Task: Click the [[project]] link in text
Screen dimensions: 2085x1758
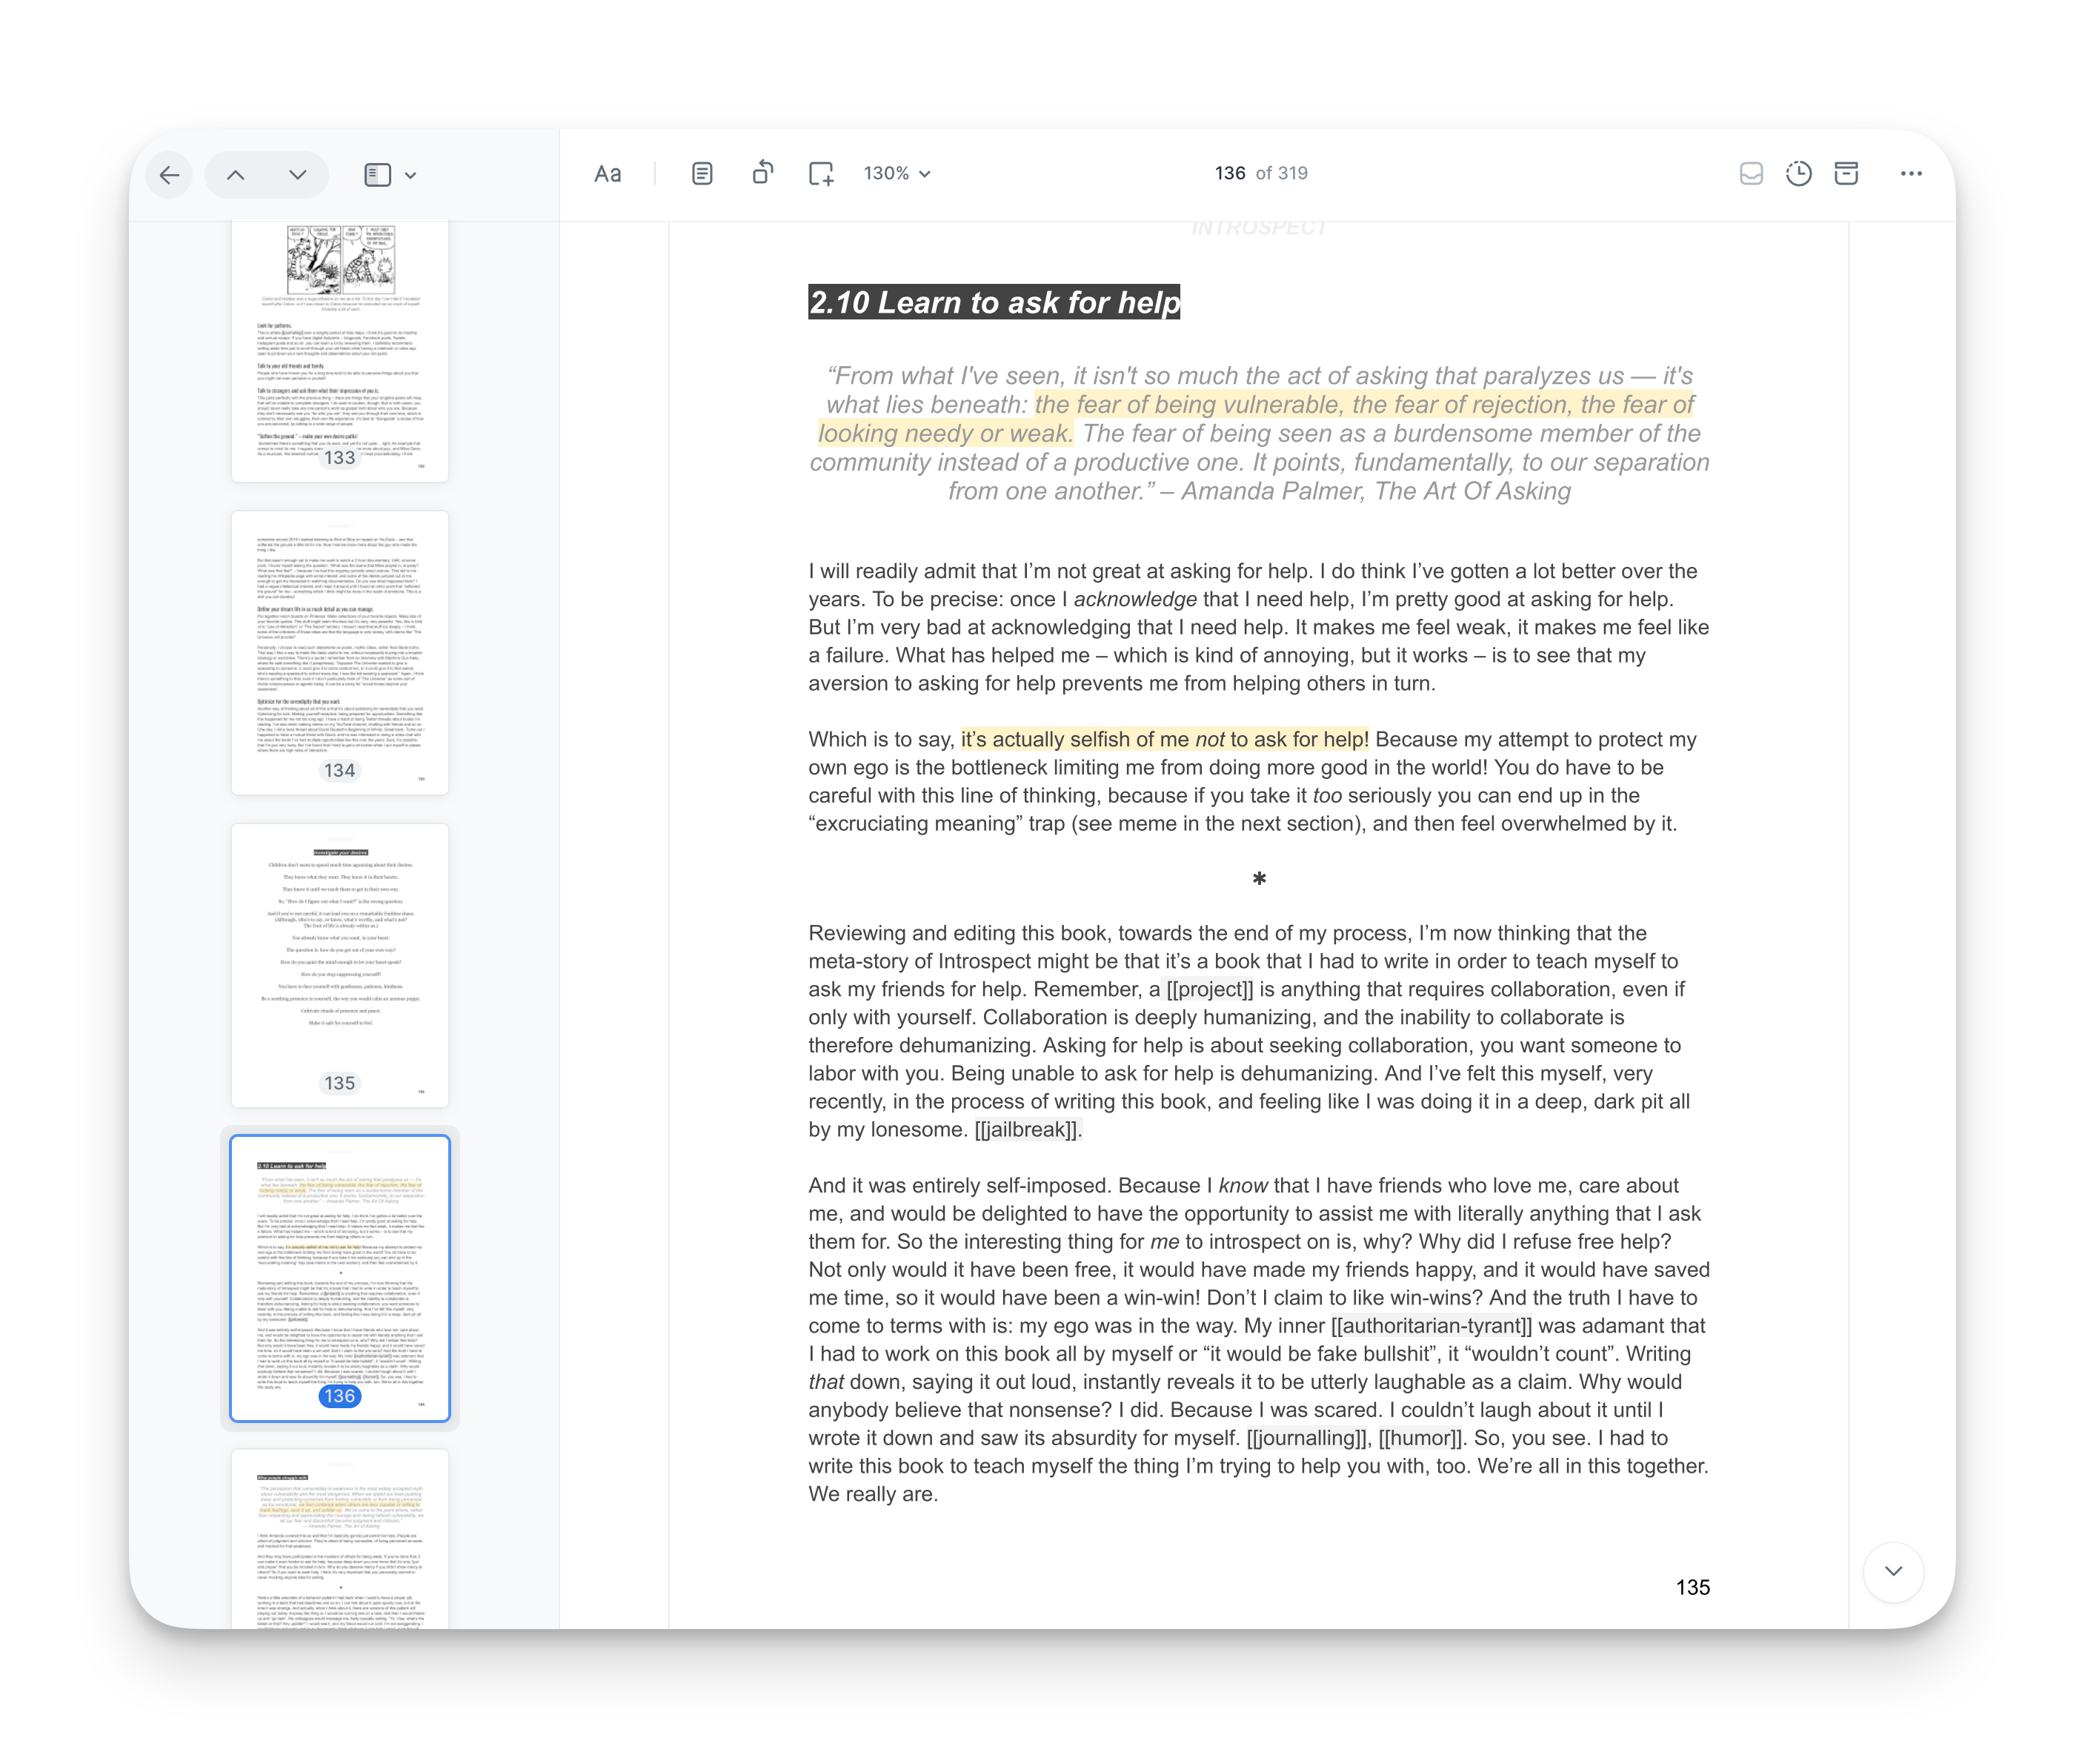Action: [1209, 989]
